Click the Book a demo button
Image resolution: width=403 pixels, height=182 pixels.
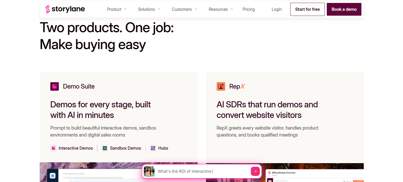[344, 9]
